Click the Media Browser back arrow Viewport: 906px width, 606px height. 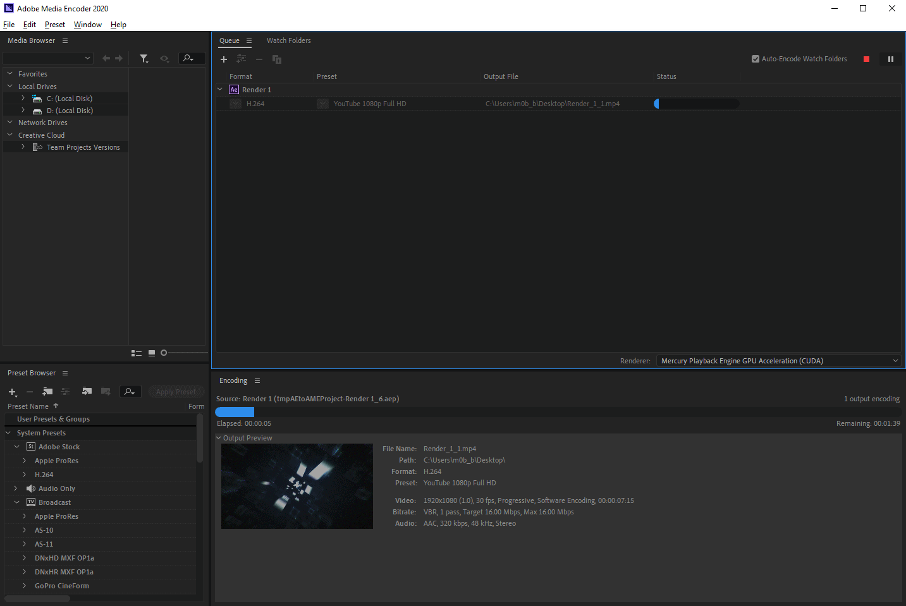coord(106,58)
